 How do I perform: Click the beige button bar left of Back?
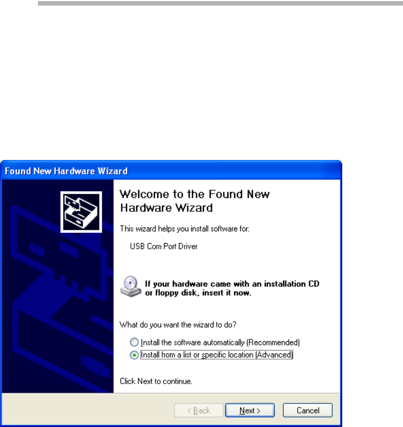click(x=87, y=410)
